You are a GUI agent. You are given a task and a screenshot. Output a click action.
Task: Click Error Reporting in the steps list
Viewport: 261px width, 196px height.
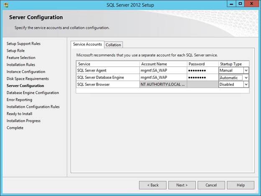pos(20,100)
